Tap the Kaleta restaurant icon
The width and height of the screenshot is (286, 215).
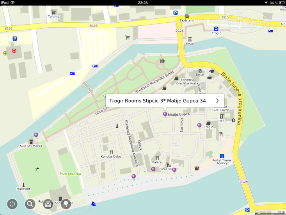click(157, 158)
